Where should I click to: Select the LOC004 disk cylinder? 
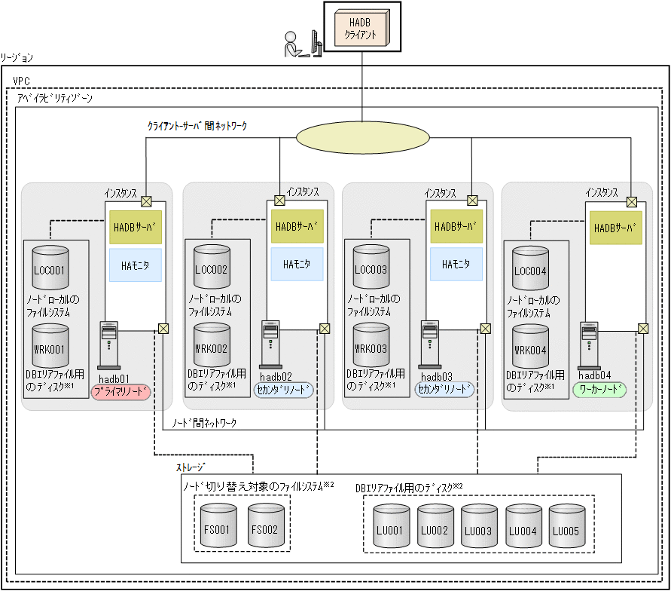point(530,268)
